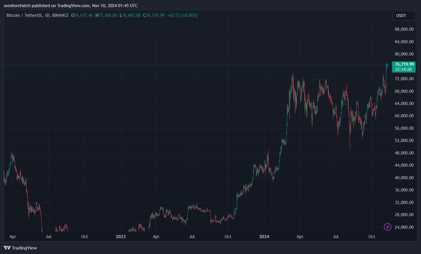The width and height of the screenshot is (421, 254).
Task: Click the 44,000.00 price axis label
Action: (404, 165)
